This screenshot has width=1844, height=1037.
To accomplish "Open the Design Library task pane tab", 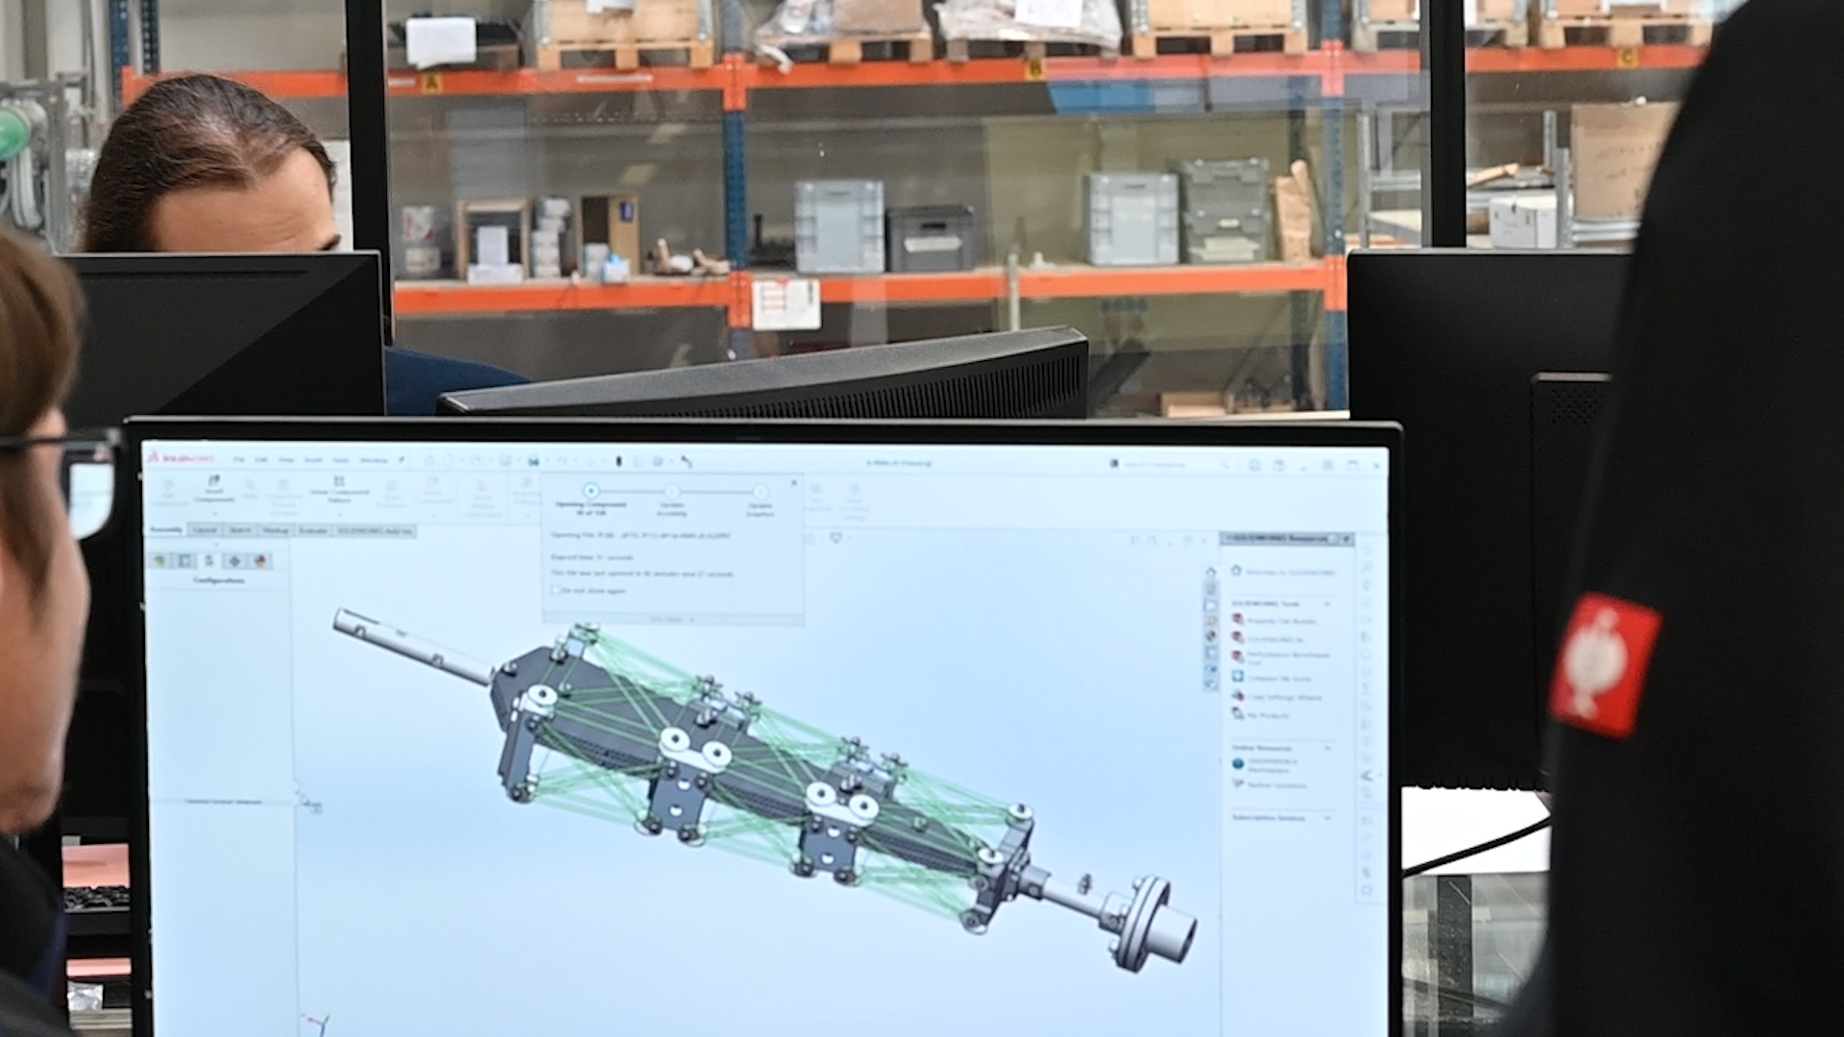I will tap(1210, 589).
